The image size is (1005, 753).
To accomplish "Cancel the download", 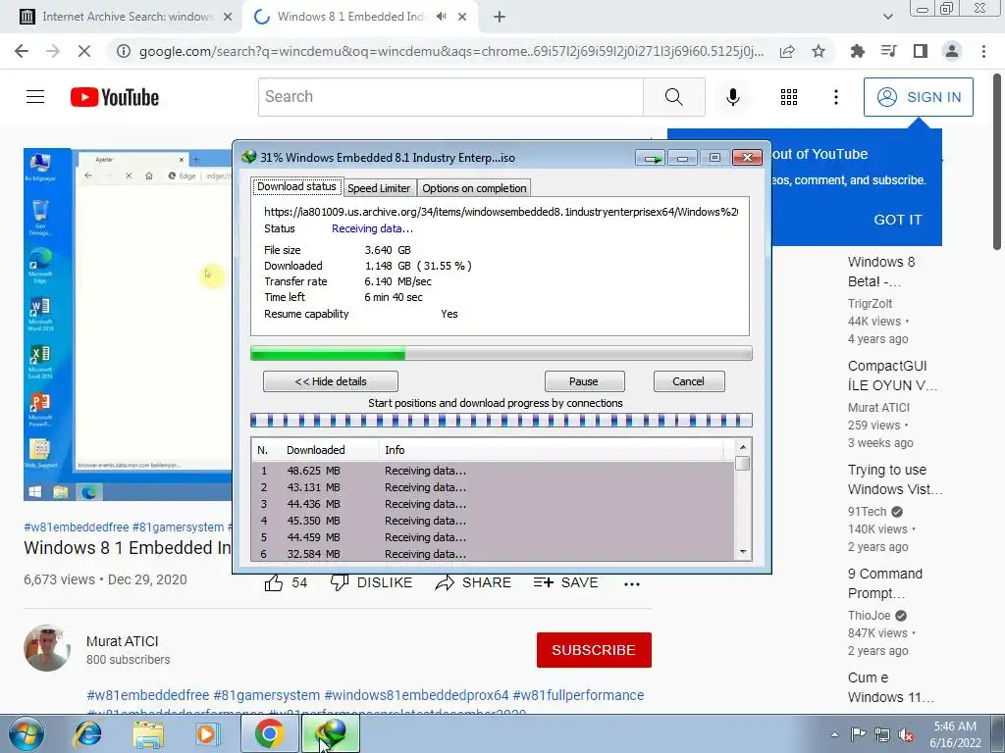I will [x=689, y=381].
